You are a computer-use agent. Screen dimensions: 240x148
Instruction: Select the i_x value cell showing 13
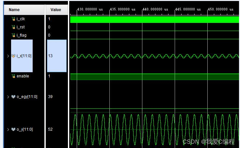56,56
